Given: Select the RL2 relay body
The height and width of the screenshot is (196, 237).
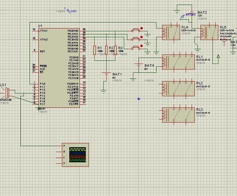Looking at the screenshot, I should (x=178, y=88).
